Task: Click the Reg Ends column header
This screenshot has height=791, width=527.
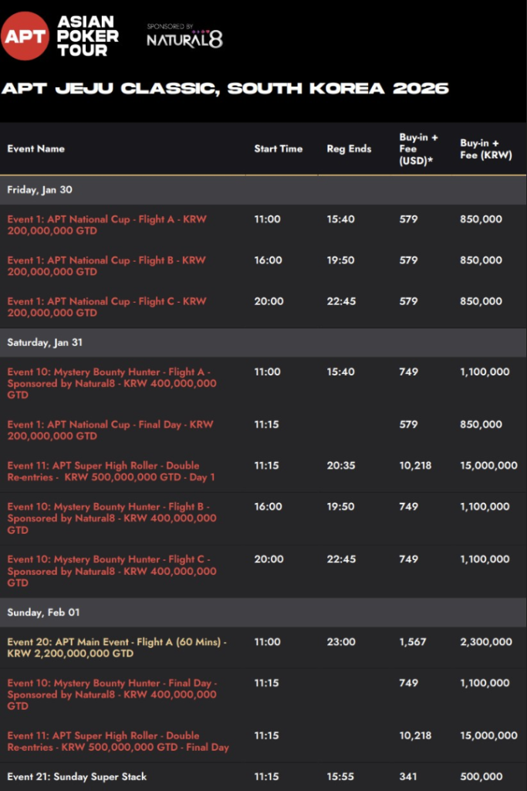Action: pyautogui.click(x=349, y=148)
